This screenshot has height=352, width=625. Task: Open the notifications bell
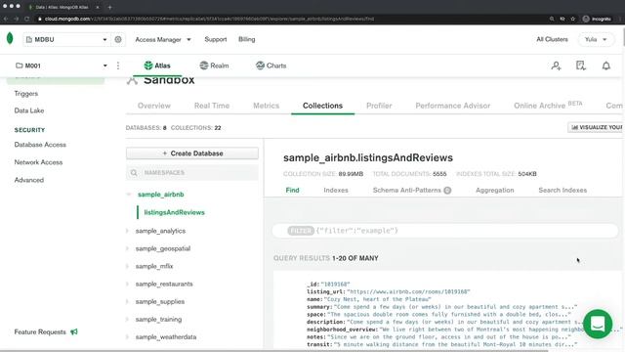[x=605, y=66]
